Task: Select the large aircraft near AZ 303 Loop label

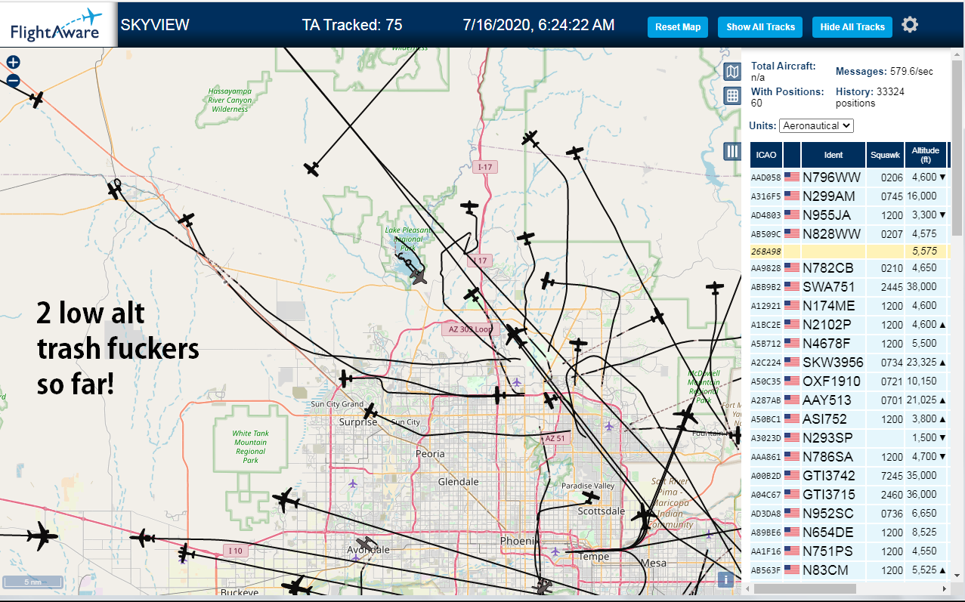Action: coord(516,334)
